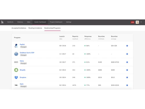Image resolution: width=145 pixels, height=109 pixels.
Task: Go to the Directory nav item
Action: [x=20, y=22]
